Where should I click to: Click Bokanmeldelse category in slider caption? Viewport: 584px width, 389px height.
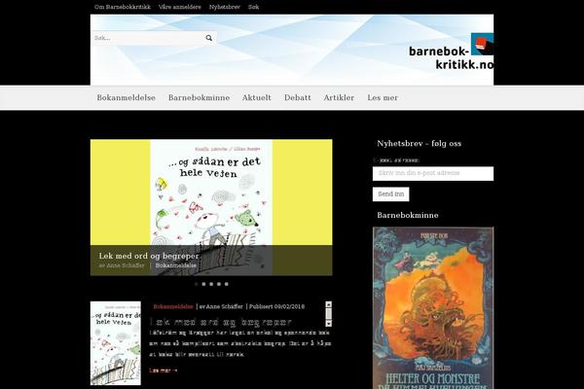(176, 265)
